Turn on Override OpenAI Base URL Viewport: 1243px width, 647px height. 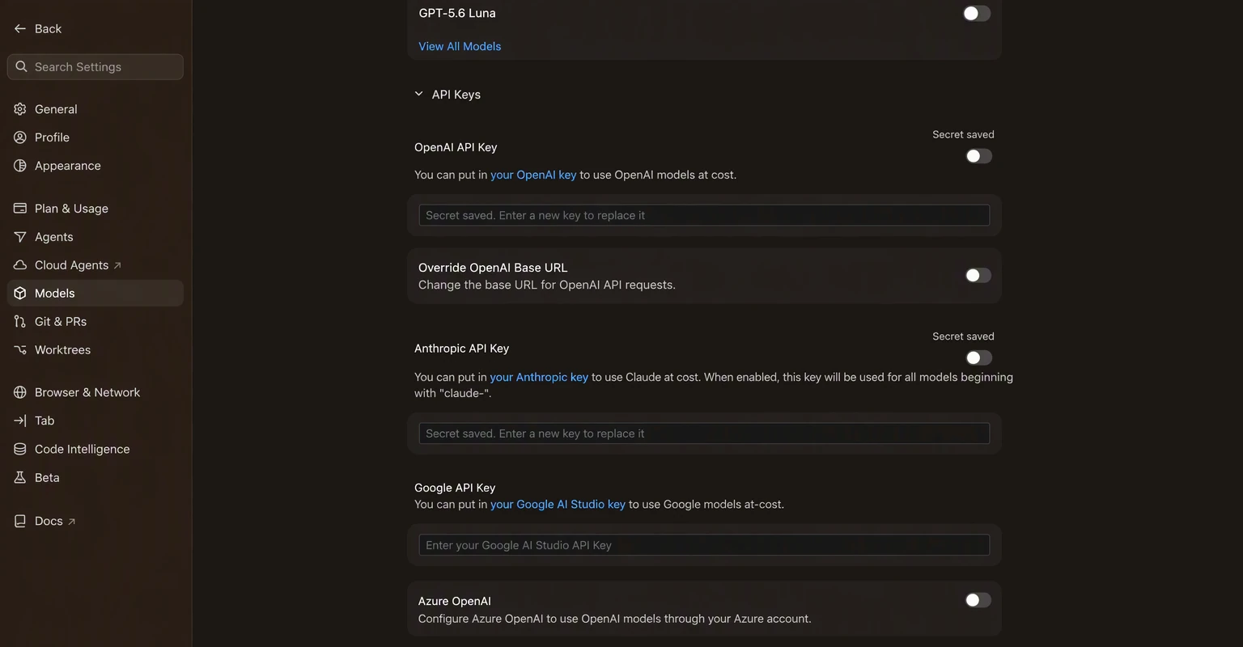978,276
